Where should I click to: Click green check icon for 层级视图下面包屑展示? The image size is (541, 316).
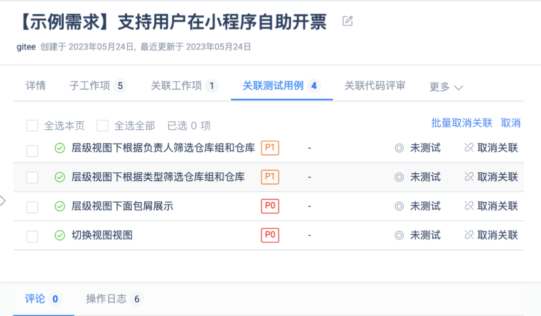(60, 206)
